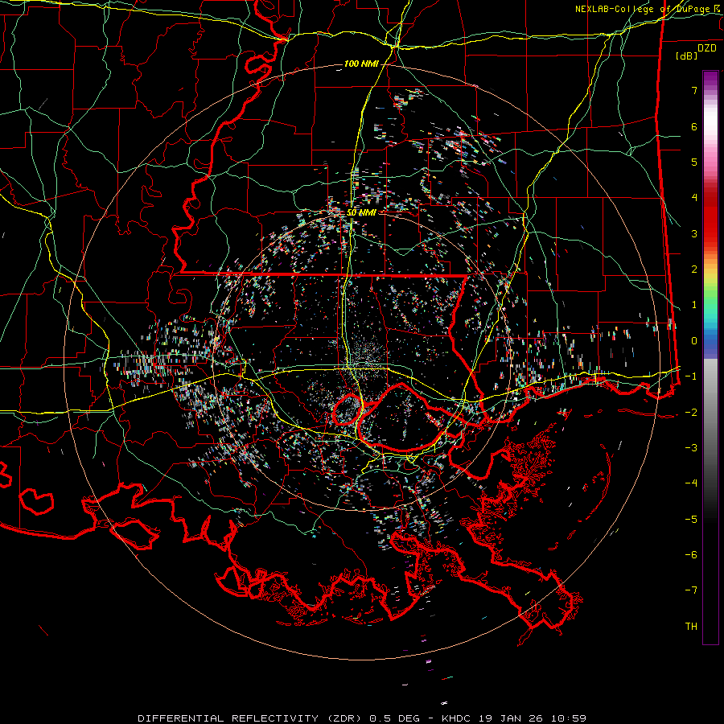Click the 0 value on the color scale
724x724 pixels.
[694, 340]
